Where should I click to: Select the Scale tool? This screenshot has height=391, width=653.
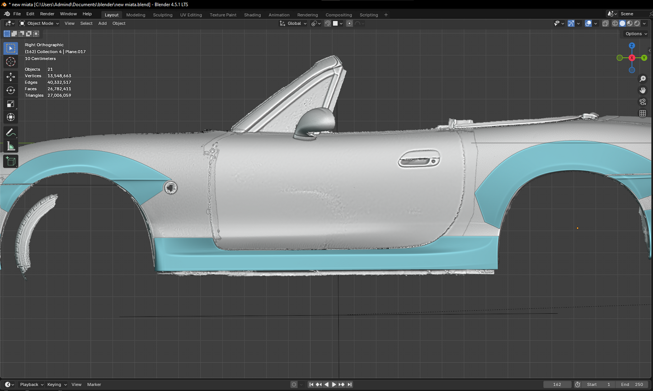[x=10, y=103]
